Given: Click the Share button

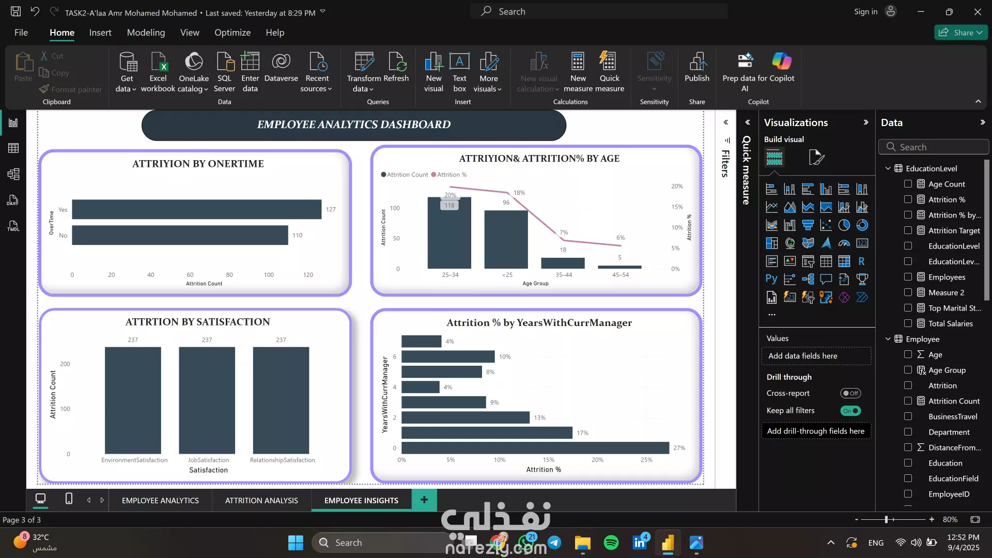Looking at the screenshot, I should (x=960, y=33).
